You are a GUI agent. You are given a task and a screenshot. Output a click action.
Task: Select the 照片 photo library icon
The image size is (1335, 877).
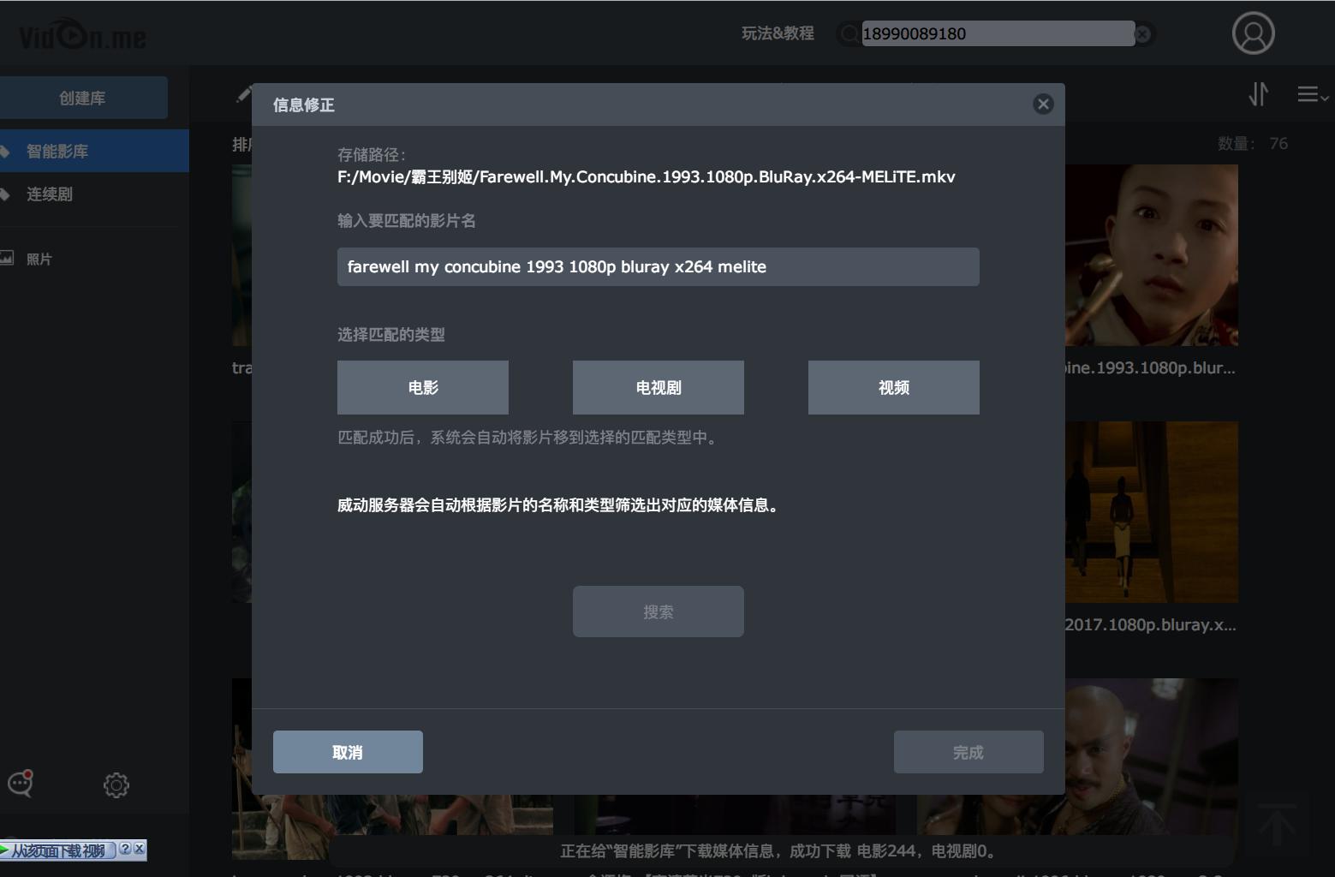(8, 258)
